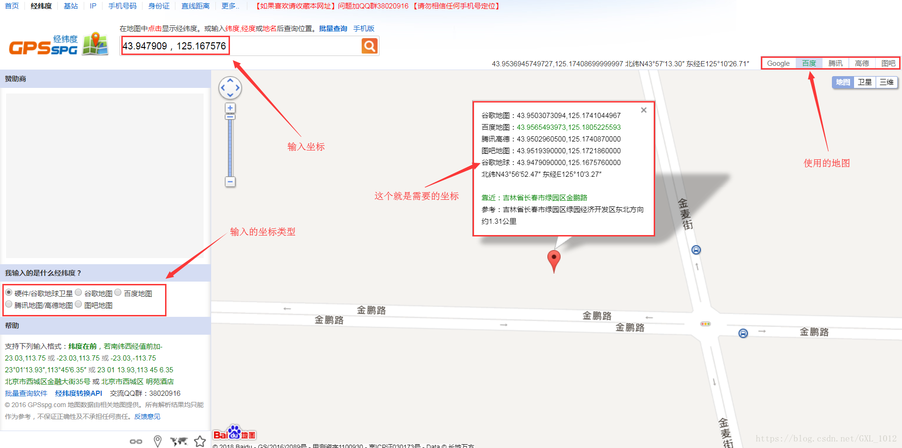Click the orange search magnifier button
Viewport: 902px width, 448px height.
click(x=370, y=46)
